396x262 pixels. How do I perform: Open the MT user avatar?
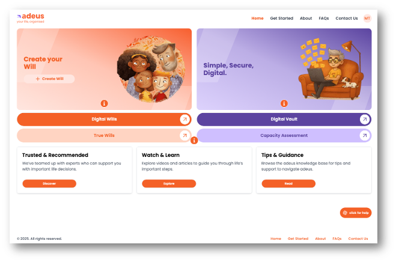click(367, 19)
